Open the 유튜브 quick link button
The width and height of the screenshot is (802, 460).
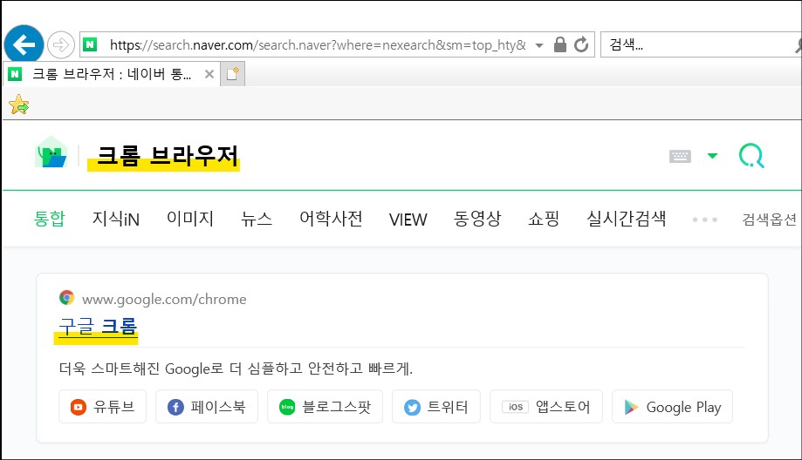[x=102, y=406]
